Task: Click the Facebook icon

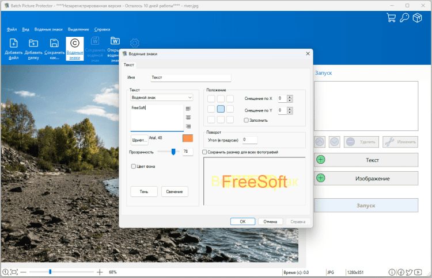Action: [x=400, y=272]
